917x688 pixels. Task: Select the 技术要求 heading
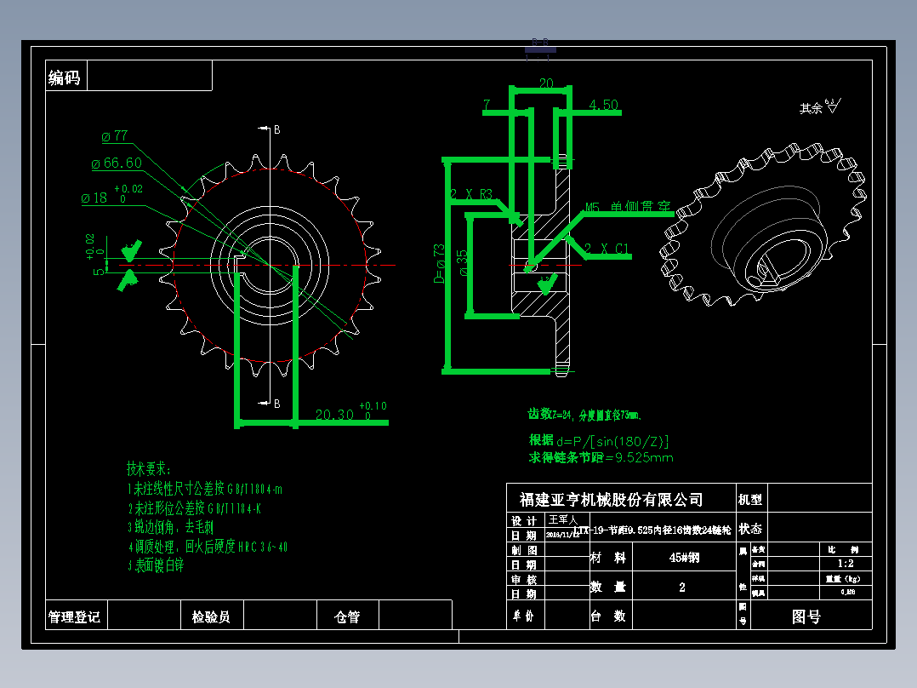(x=149, y=469)
